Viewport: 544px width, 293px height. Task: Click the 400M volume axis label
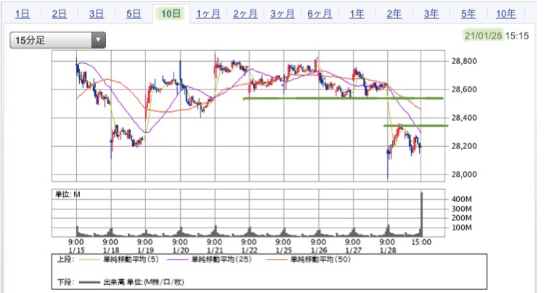[461, 199]
